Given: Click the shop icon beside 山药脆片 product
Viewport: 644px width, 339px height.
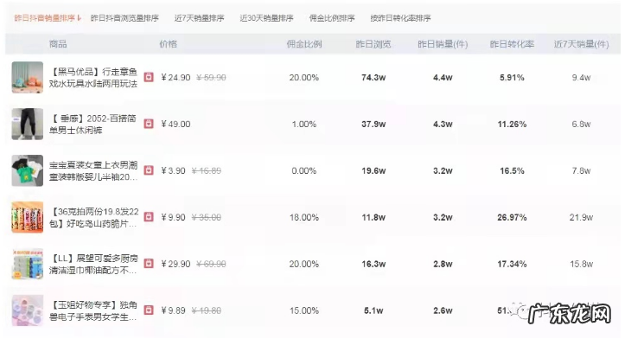Looking at the screenshot, I should click(x=149, y=217).
